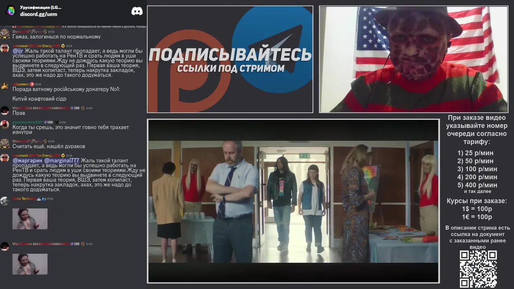Open givemebackmy2007's avatar
Screen dimensions: 514x289
coord(5,125)
